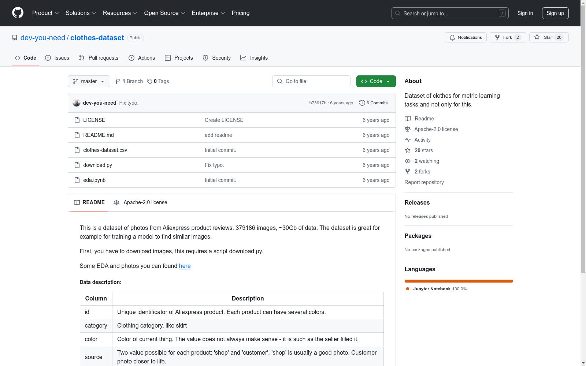Screen dimensions: 586x366
Task: Click the Insights graph icon
Action: (x=243, y=58)
